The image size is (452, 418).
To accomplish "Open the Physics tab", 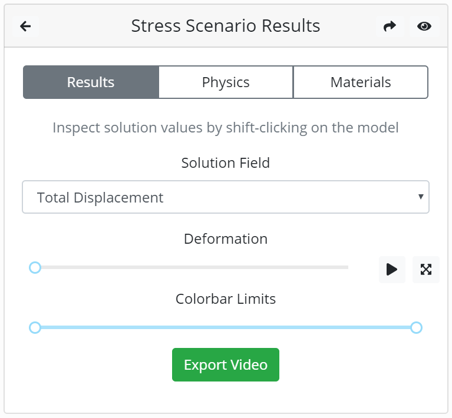I will click(226, 82).
